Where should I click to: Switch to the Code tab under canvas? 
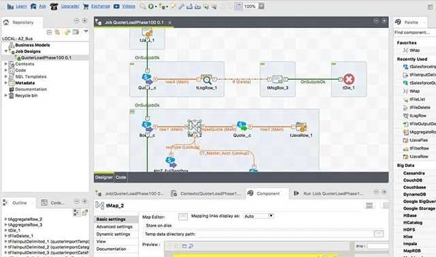121,177
